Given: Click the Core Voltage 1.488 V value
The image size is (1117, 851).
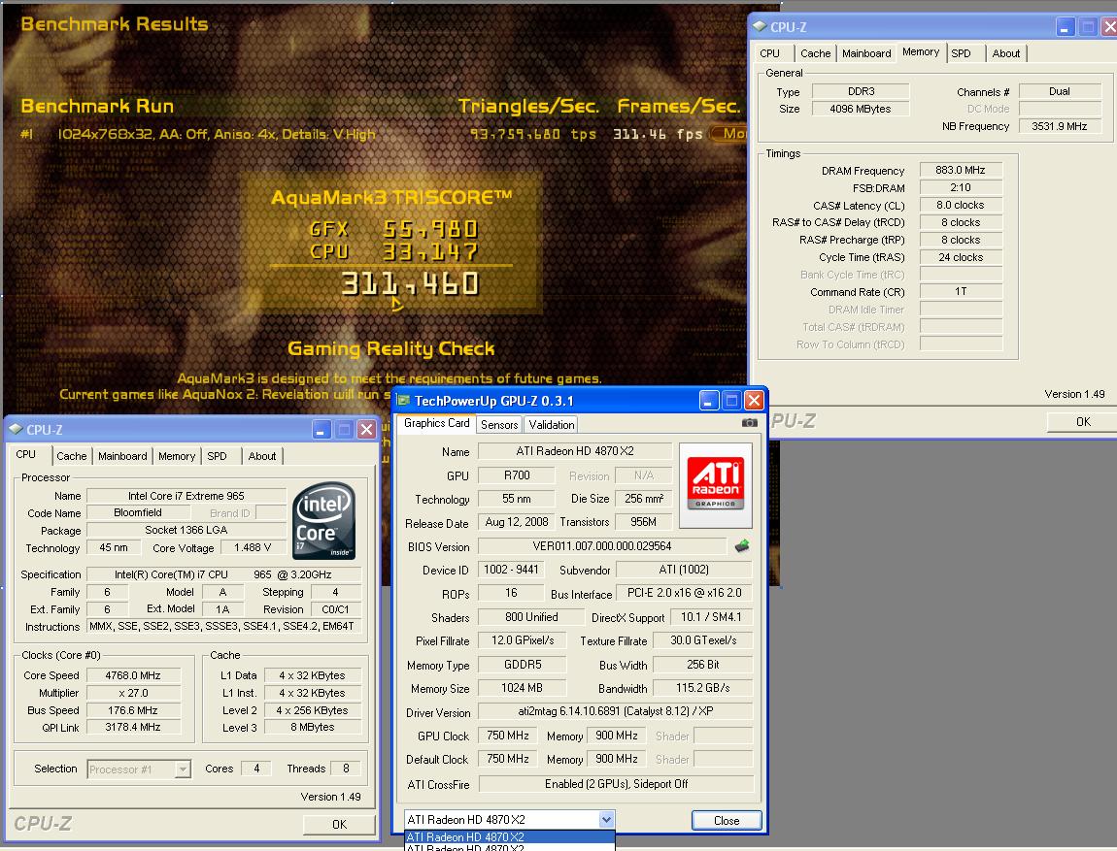Looking at the screenshot, I should [253, 547].
